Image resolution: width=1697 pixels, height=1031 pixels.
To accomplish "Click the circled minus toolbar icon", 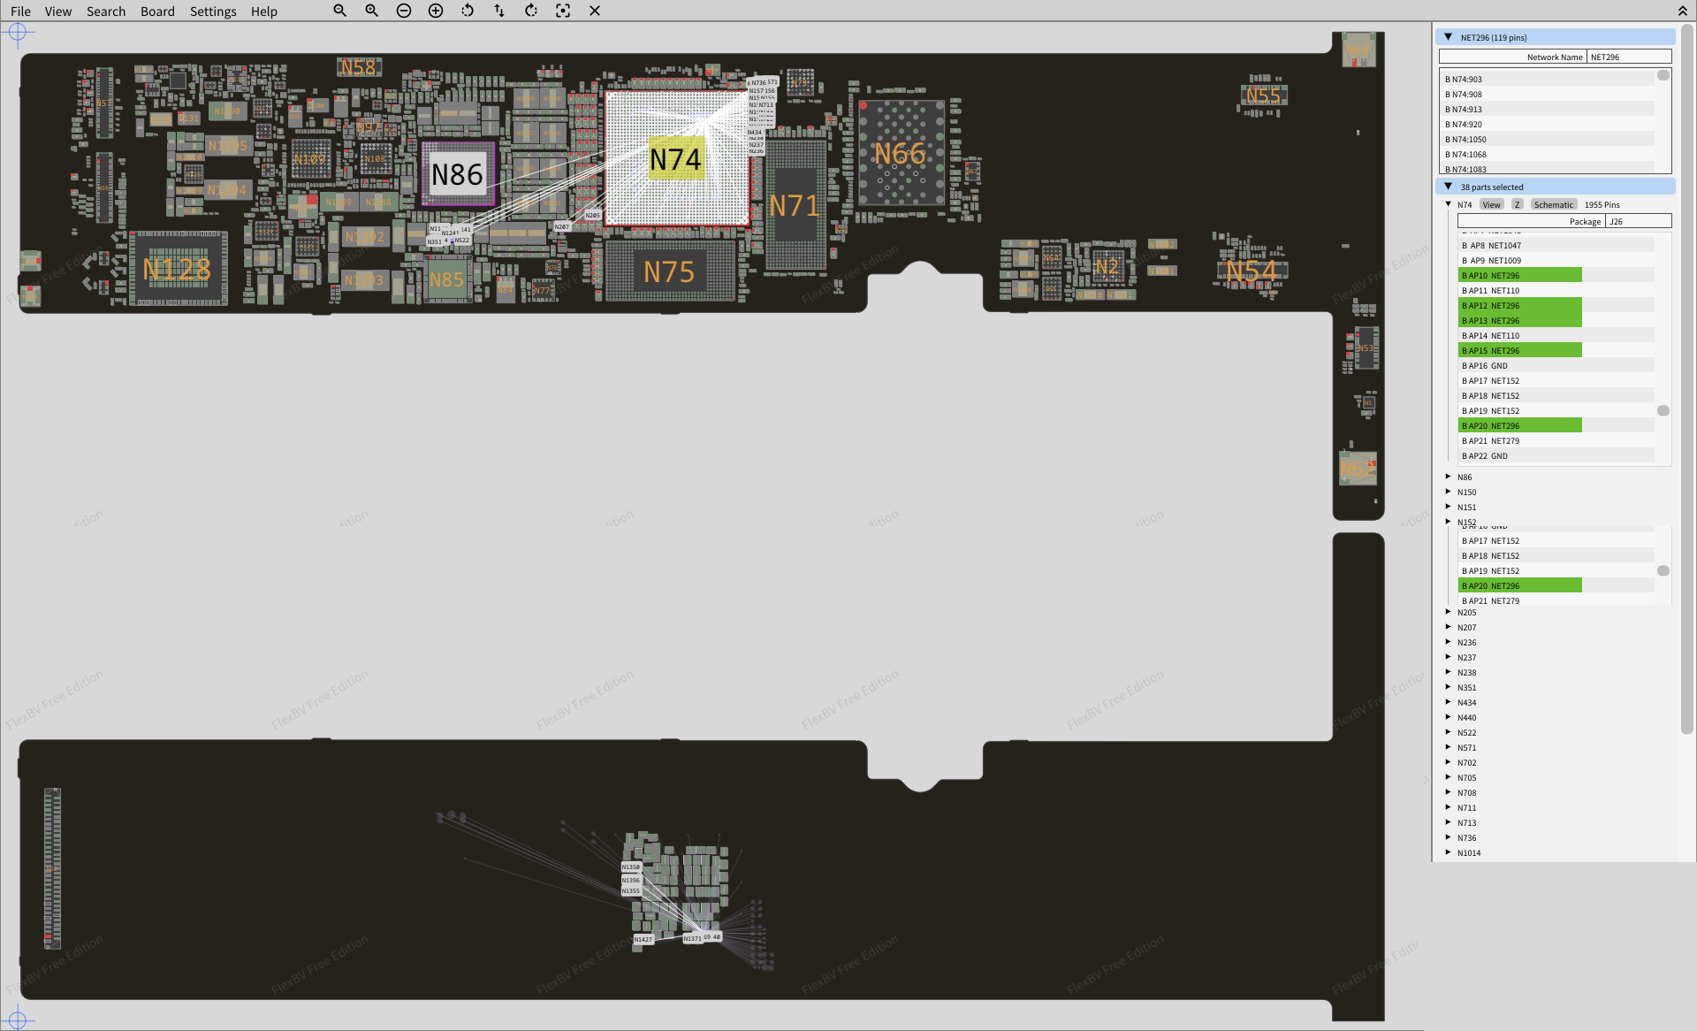I will point(404,11).
